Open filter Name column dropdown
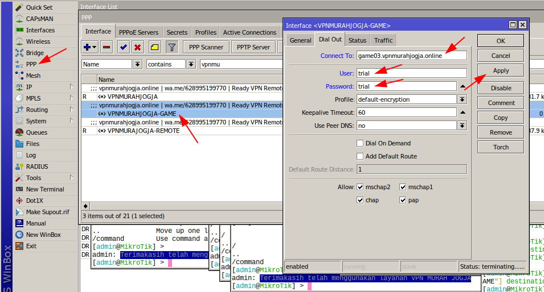Screen dimensions: 544x292 point(138,64)
